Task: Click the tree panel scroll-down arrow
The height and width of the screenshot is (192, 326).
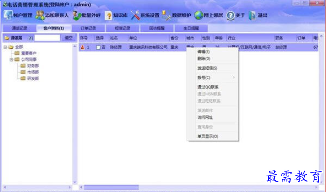Action: pyautogui.click(x=75, y=182)
